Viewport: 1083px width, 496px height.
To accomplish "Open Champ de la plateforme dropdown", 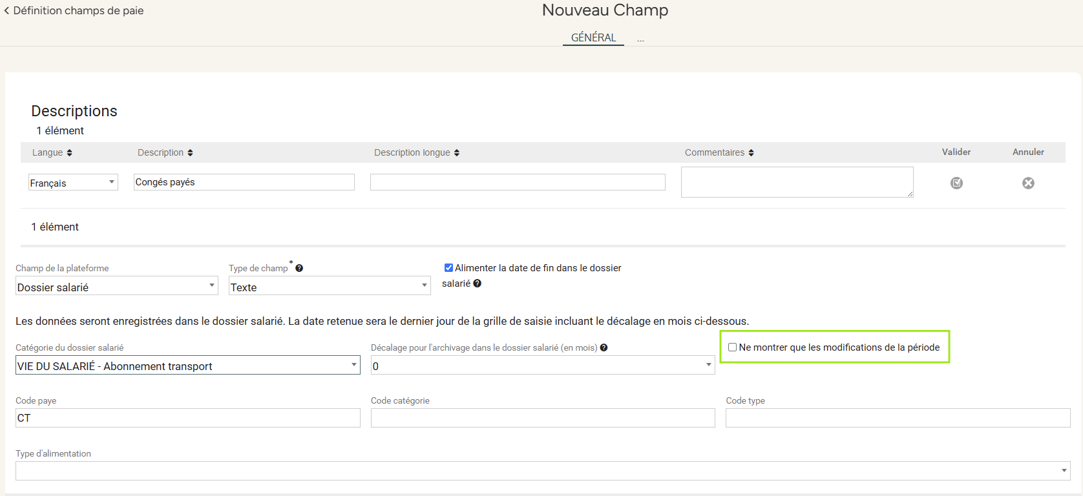I will pos(116,286).
